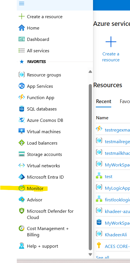
Task: Select Virtual networks label in favorites
Action: pos(44,166)
